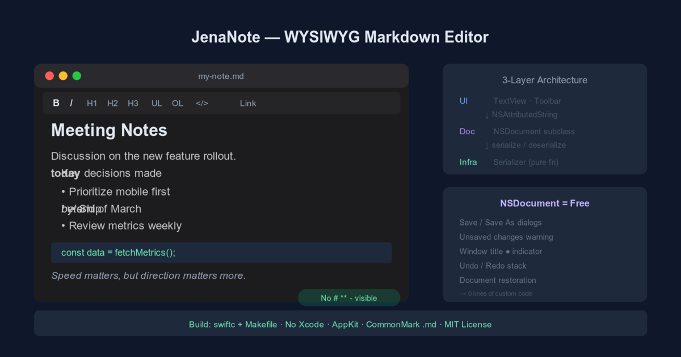Click the '0 lines of custom code' note
The width and height of the screenshot is (681, 357).
point(495,294)
